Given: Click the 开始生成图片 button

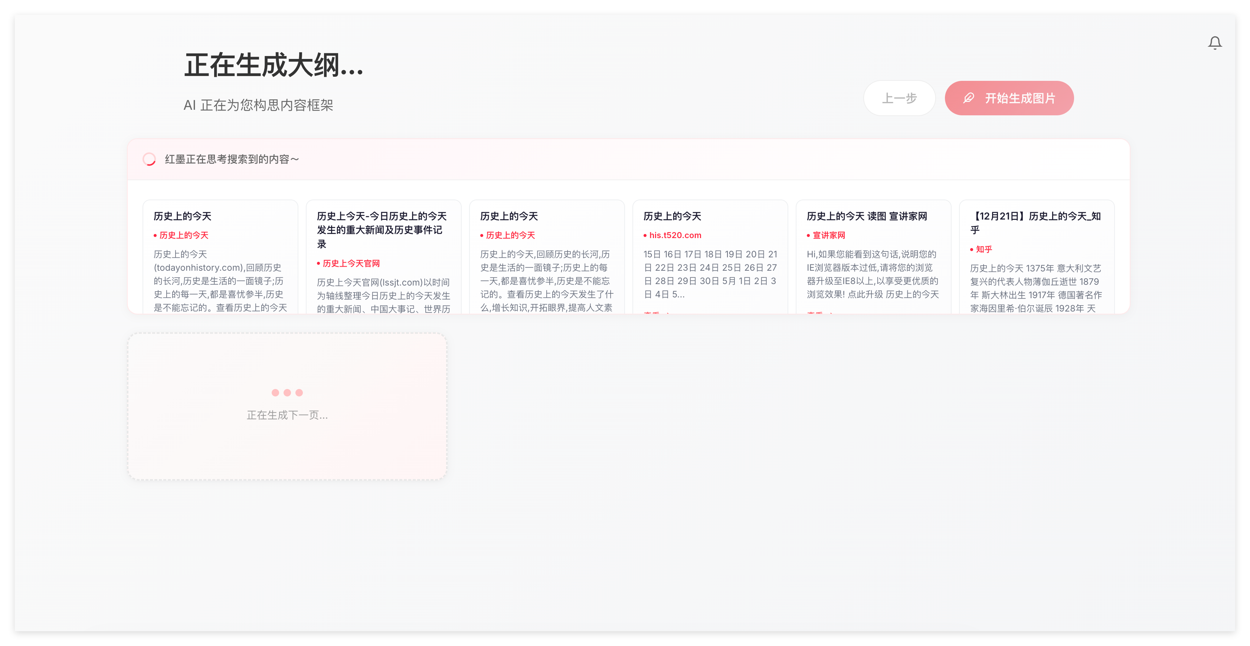Looking at the screenshot, I should point(1009,98).
